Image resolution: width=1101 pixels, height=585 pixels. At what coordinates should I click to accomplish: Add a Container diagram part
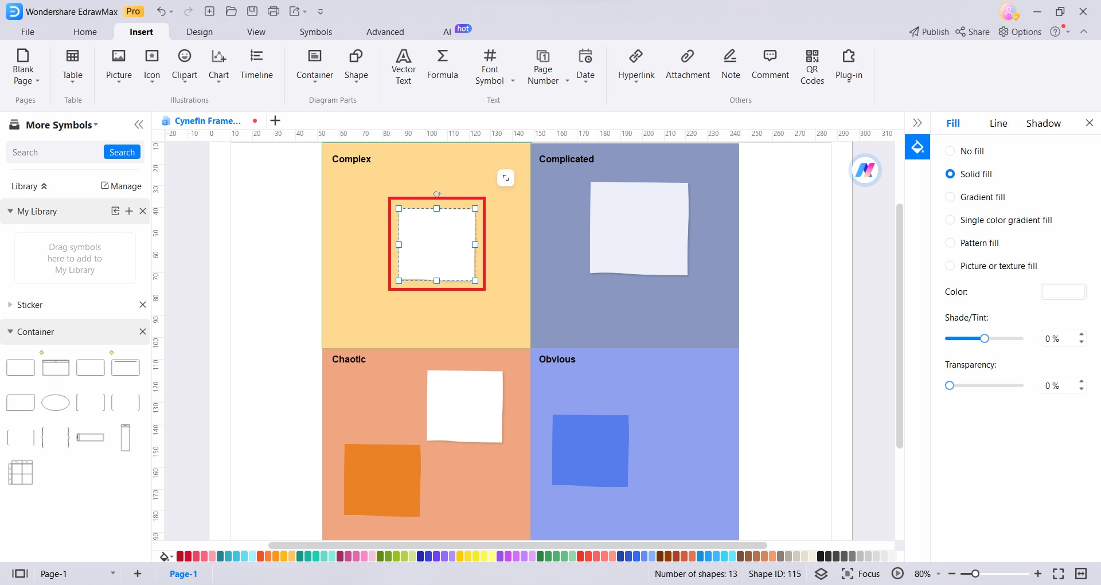[x=315, y=66]
